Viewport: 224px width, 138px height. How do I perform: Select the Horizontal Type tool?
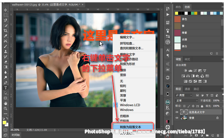click(x=5, y=88)
